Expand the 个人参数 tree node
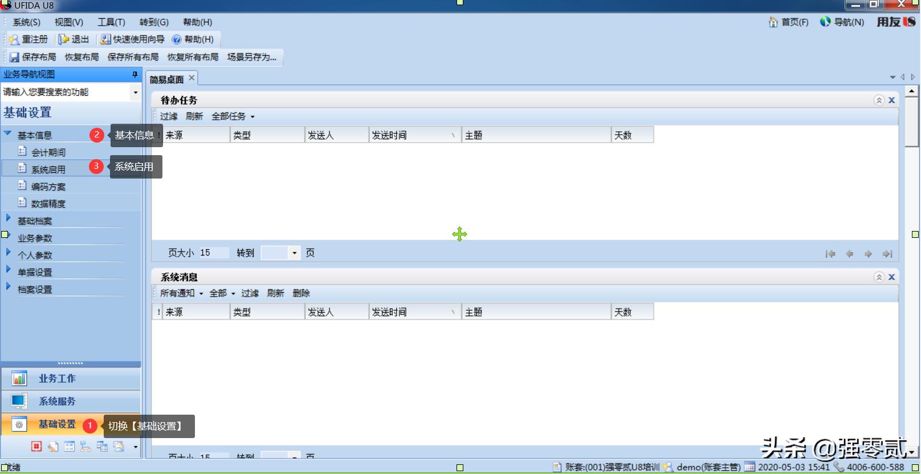921x474 pixels. coord(8,252)
